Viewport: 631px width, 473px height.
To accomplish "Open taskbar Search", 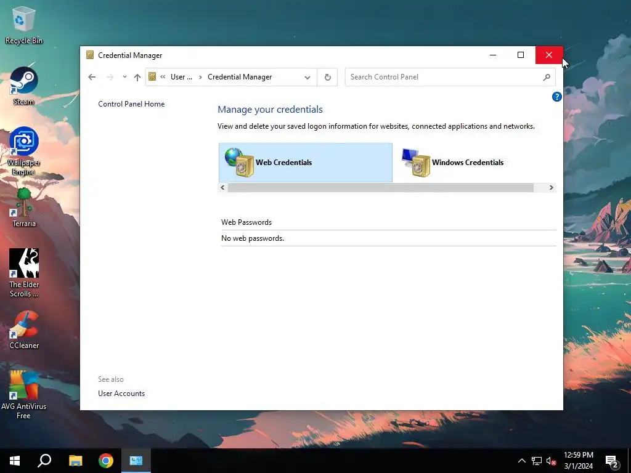I will 44,461.
